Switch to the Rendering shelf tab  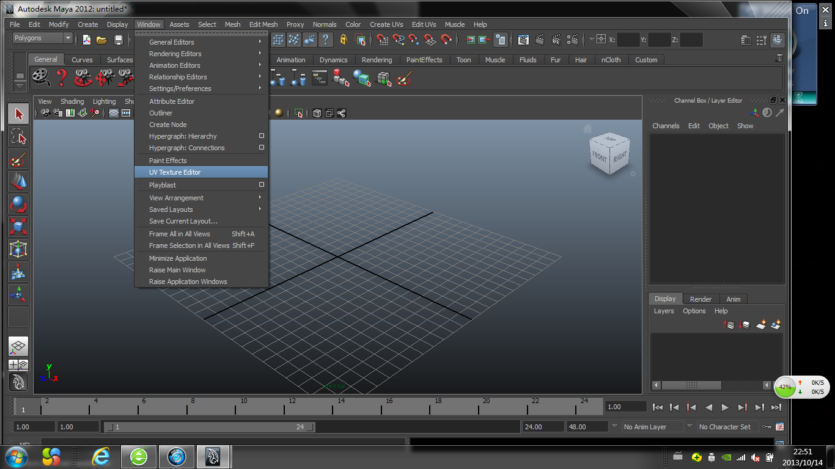377,60
